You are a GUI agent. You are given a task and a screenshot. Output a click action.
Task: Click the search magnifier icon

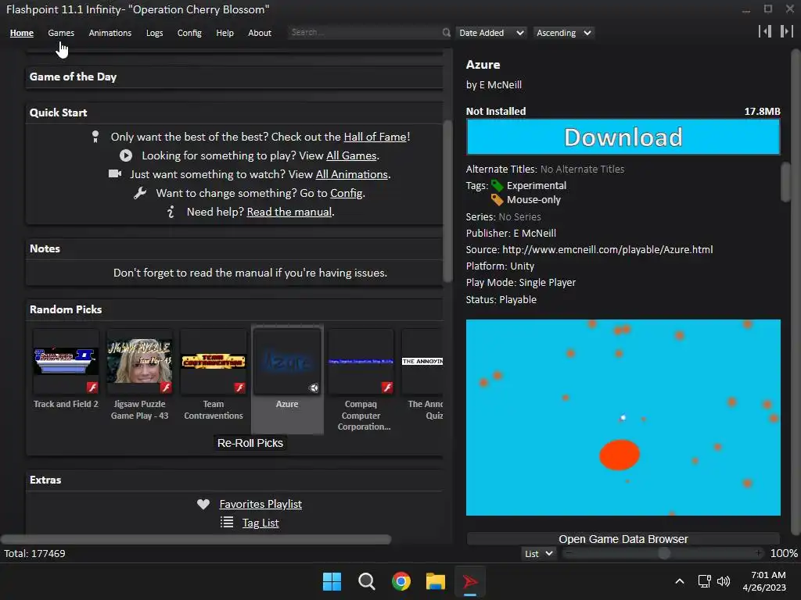coord(446,32)
